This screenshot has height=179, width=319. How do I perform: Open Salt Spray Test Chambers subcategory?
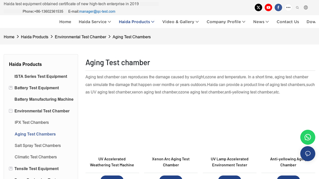point(37,146)
